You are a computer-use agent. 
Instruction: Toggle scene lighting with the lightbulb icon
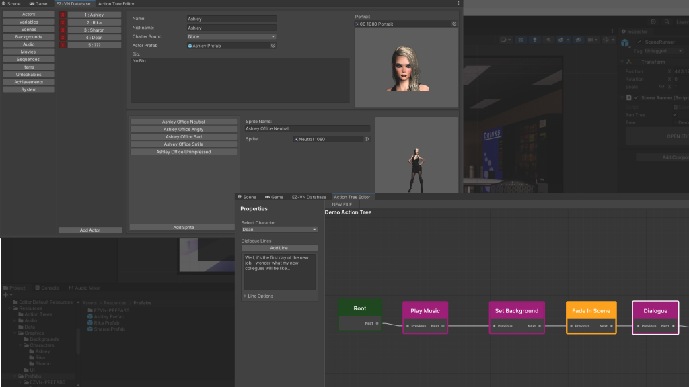tap(534, 40)
